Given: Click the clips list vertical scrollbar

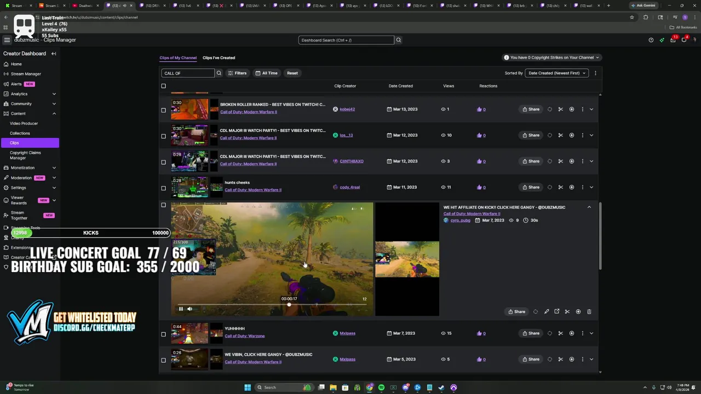Looking at the screenshot, I should click(601, 235).
